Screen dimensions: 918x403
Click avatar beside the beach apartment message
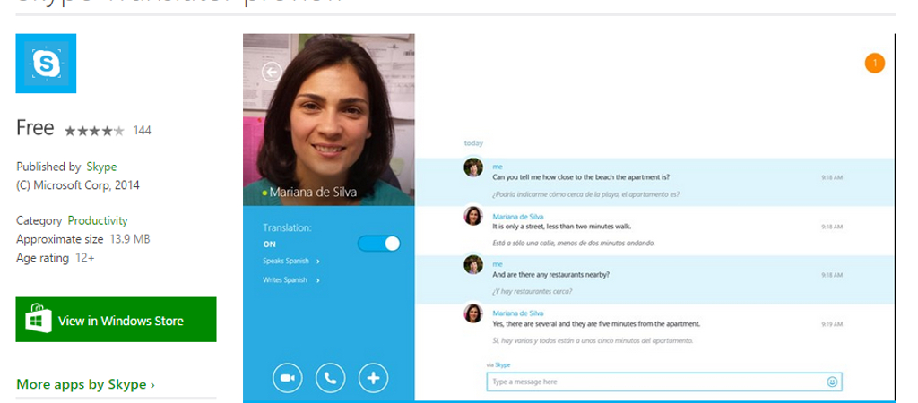tap(473, 167)
